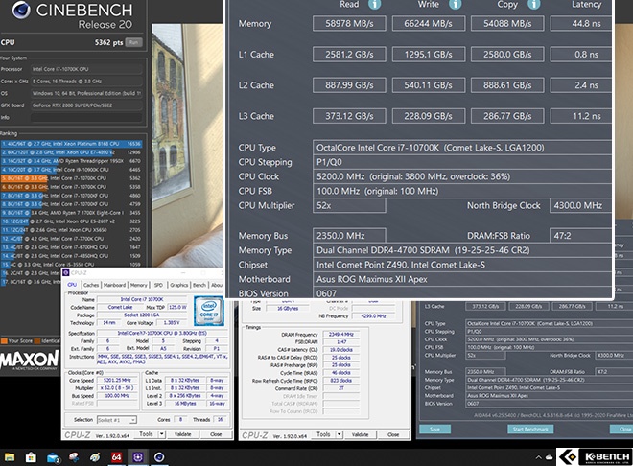Show hidden tray icons with the chevron
The image size is (633, 466).
click(x=539, y=457)
